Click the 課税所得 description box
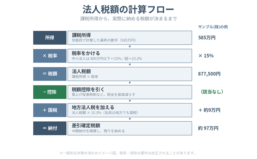 [x=130, y=38]
